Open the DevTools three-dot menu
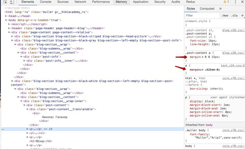The height and width of the screenshot is (149, 245). tap(235, 2)
